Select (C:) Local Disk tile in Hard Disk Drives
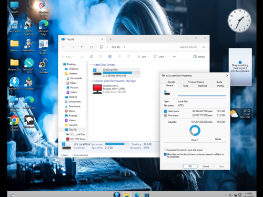Screen dimensions: 263x197 [116, 73]
